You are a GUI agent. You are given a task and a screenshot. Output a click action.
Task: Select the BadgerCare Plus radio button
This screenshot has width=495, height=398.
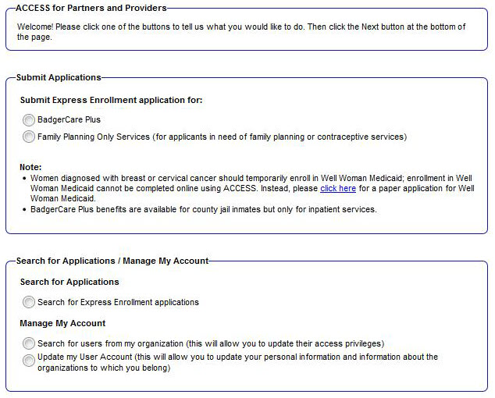pos(29,120)
